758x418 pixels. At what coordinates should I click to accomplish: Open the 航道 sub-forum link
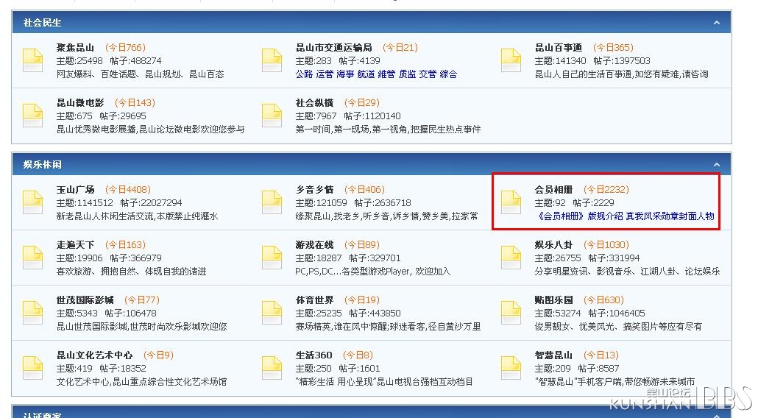tap(366, 74)
